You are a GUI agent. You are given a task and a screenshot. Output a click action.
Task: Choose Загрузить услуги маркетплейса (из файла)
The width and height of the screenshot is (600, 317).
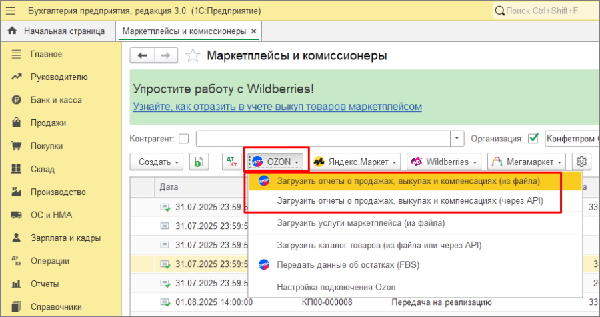click(415, 223)
